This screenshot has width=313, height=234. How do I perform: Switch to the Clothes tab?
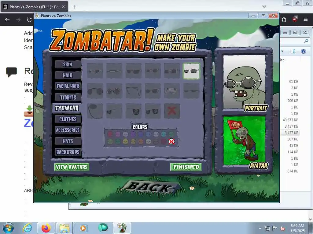click(x=68, y=119)
